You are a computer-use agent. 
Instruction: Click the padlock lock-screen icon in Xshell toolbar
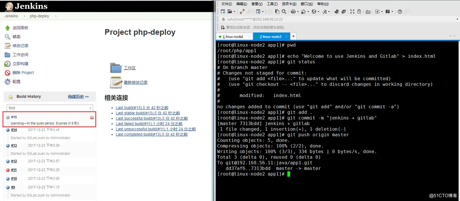pos(359,11)
